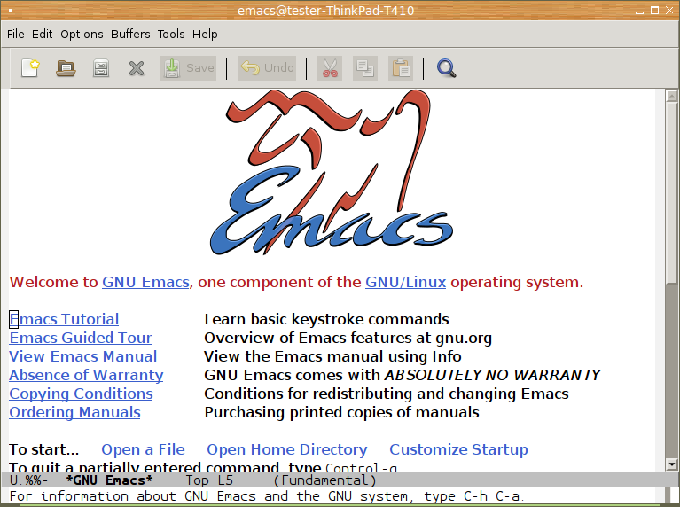Screen dimensions: 680x507
Task: Open a file with the folder icon
Action: [x=66, y=68]
